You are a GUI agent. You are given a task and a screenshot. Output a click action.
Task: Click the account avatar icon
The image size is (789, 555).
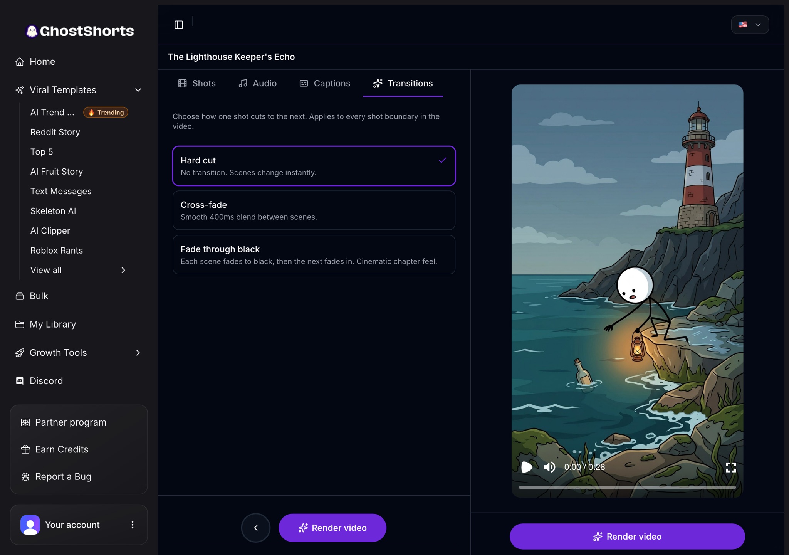pos(30,525)
